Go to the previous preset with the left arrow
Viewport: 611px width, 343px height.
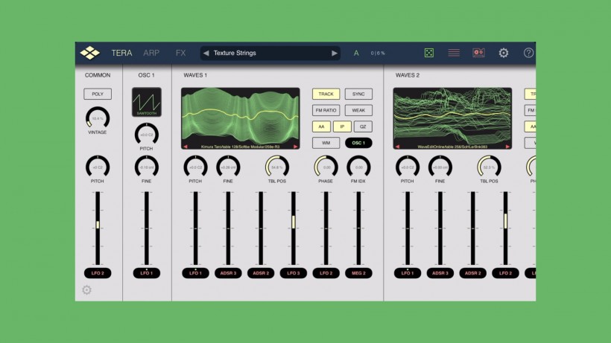pos(206,54)
